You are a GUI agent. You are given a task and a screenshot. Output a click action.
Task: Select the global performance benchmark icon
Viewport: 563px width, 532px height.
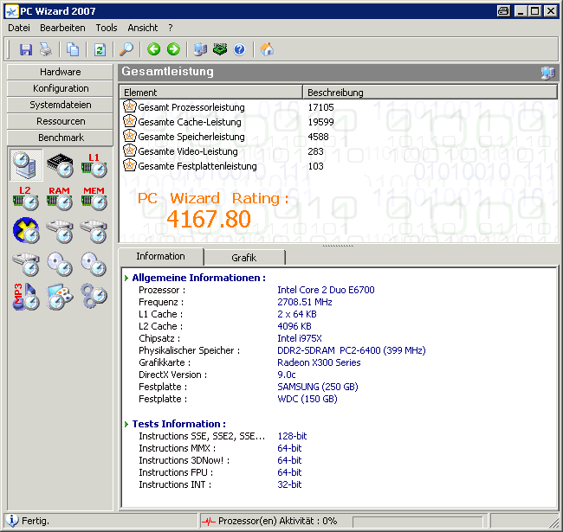point(25,165)
